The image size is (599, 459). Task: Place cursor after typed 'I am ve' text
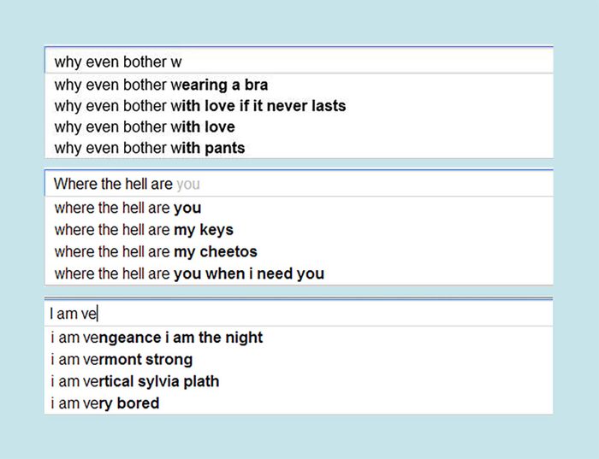pos(99,314)
